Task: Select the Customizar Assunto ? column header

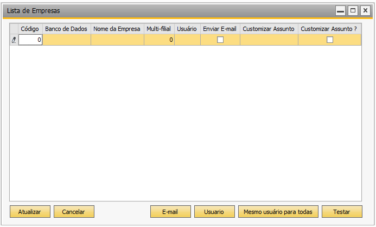Action: pos(330,29)
